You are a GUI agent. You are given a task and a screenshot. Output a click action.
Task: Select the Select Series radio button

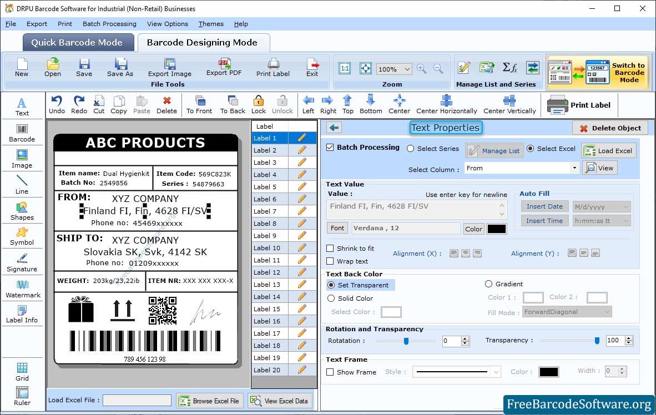tap(411, 149)
